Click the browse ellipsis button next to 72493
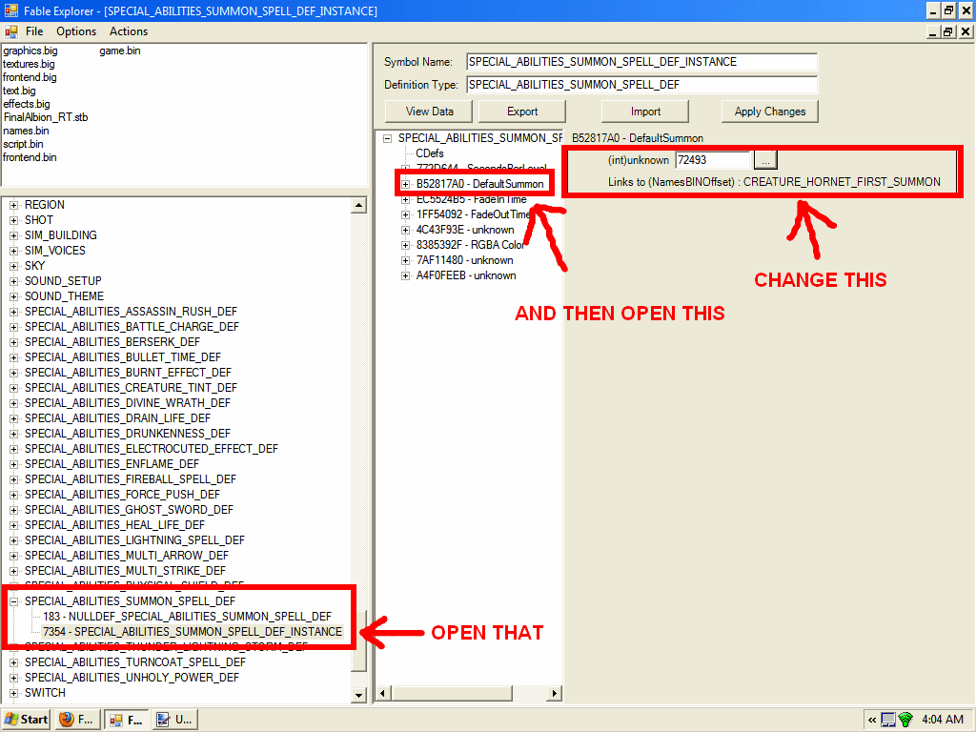Image resolution: width=976 pixels, height=732 pixels. coord(767,160)
